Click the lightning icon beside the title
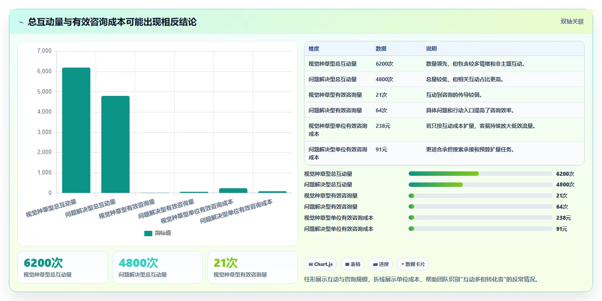Image resolution: width=602 pixels, height=301 pixels. click(x=21, y=22)
